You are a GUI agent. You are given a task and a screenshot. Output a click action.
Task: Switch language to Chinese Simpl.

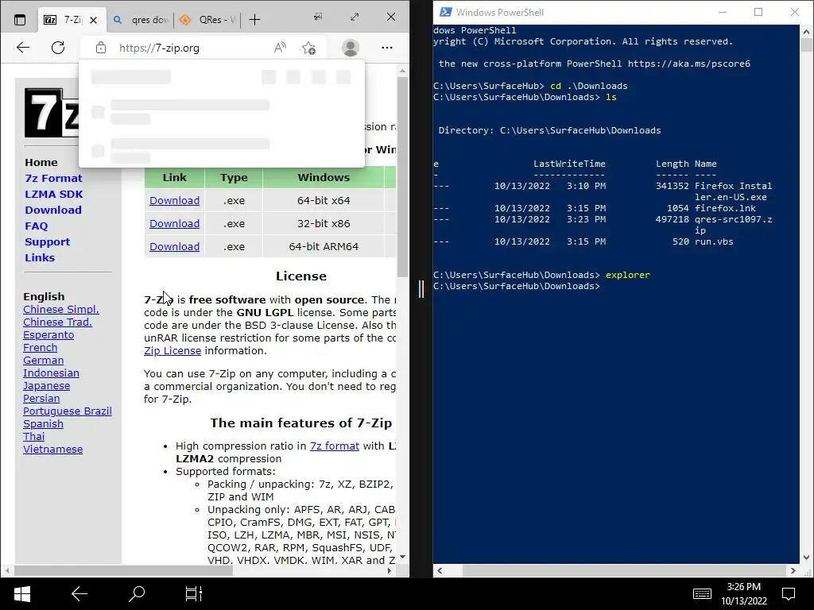[x=60, y=309]
